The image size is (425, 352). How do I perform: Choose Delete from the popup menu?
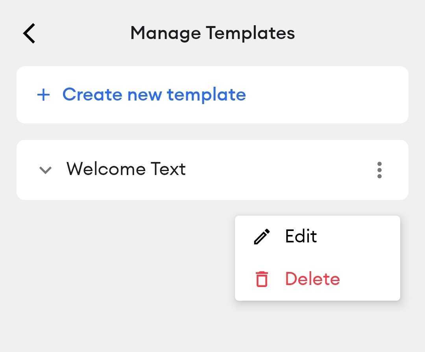click(x=318, y=279)
